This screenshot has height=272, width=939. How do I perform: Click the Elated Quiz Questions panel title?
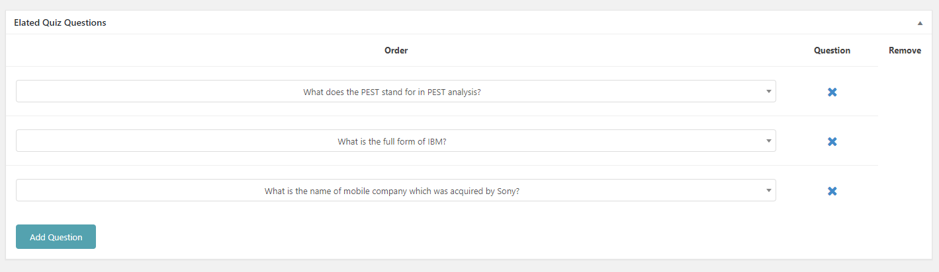tap(60, 22)
